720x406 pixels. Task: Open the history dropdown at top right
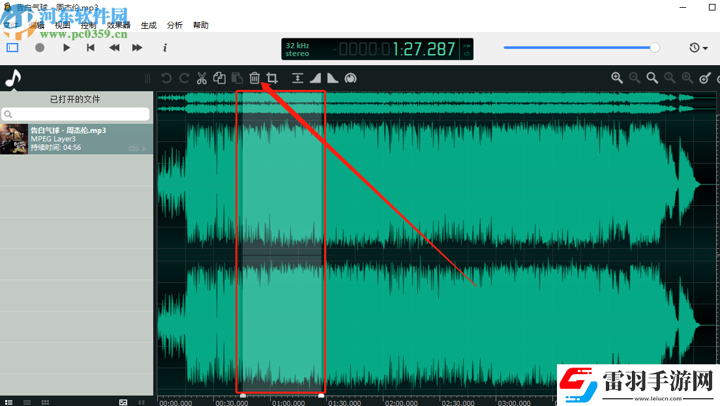[x=698, y=48]
